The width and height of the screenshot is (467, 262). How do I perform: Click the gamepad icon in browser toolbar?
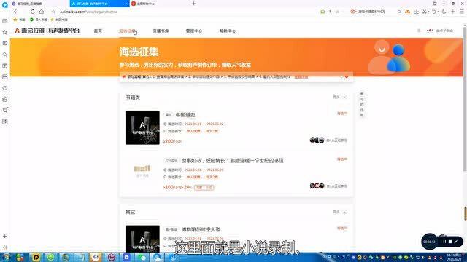[407, 12]
